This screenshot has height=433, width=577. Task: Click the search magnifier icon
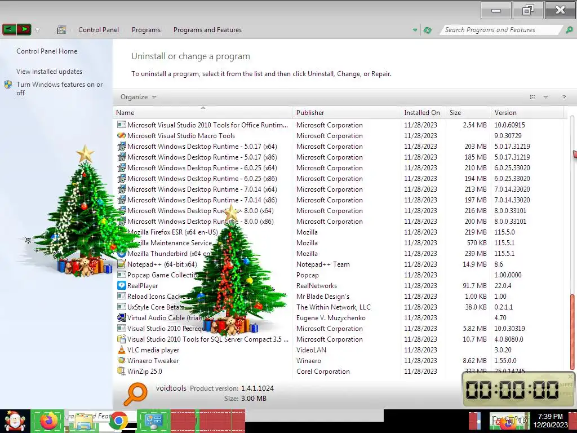(569, 30)
